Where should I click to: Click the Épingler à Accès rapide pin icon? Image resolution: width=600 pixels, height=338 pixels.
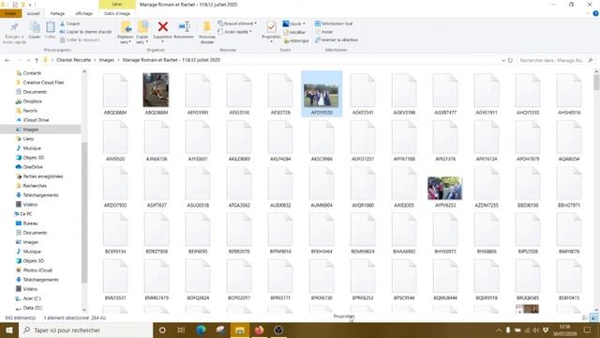(14, 27)
